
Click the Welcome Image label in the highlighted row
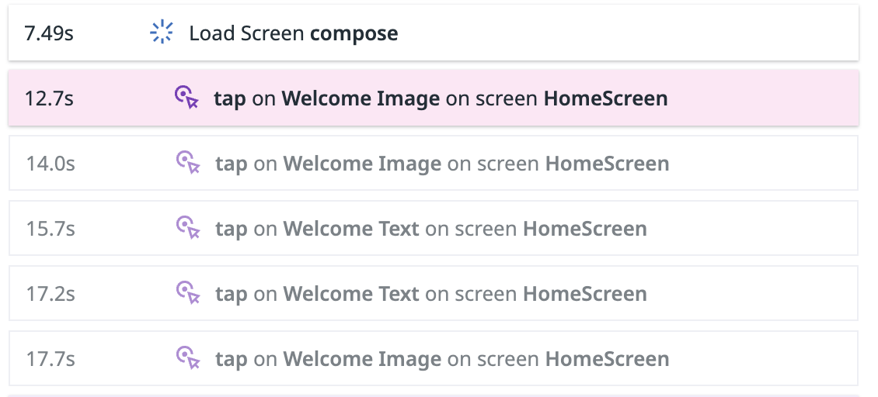pos(361,98)
